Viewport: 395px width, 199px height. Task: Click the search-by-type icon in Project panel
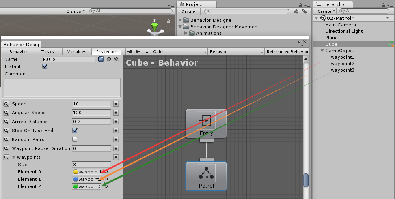(x=296, y=11)
